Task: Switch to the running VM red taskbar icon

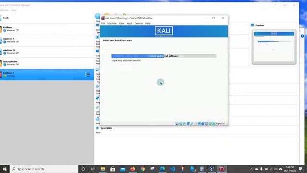Action: click(x=222, y=169)
